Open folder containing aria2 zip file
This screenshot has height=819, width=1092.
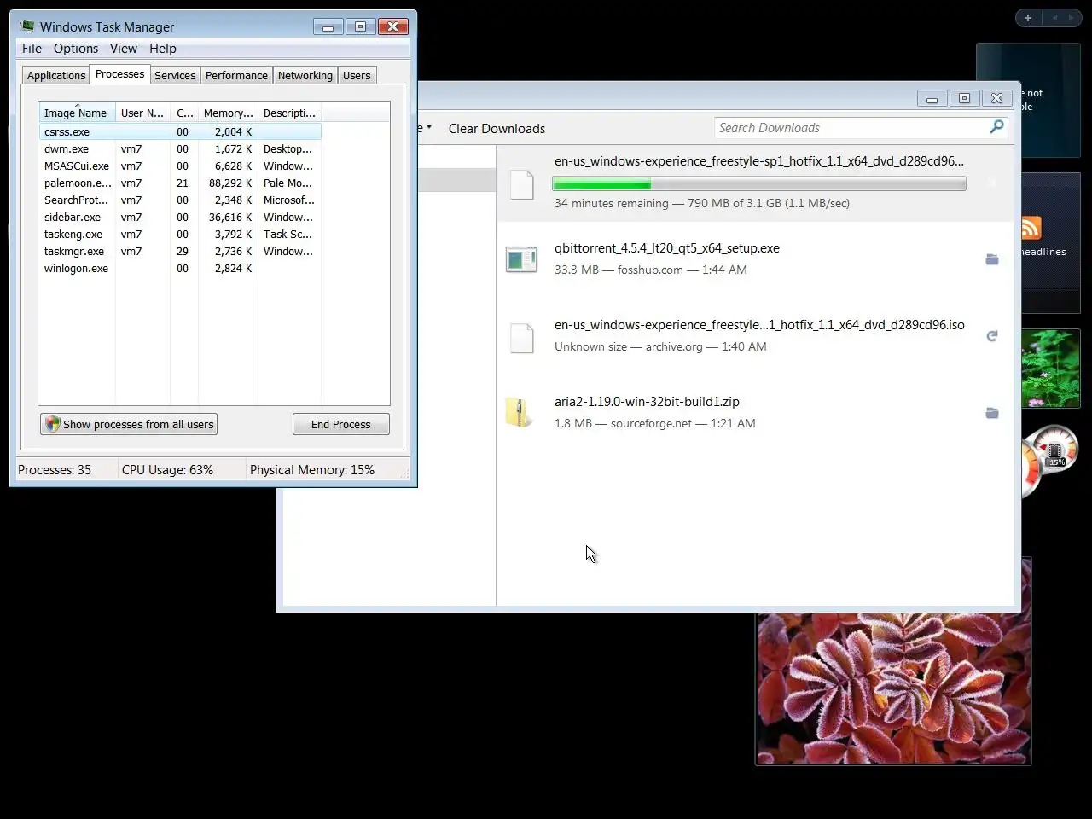(991, 413)
